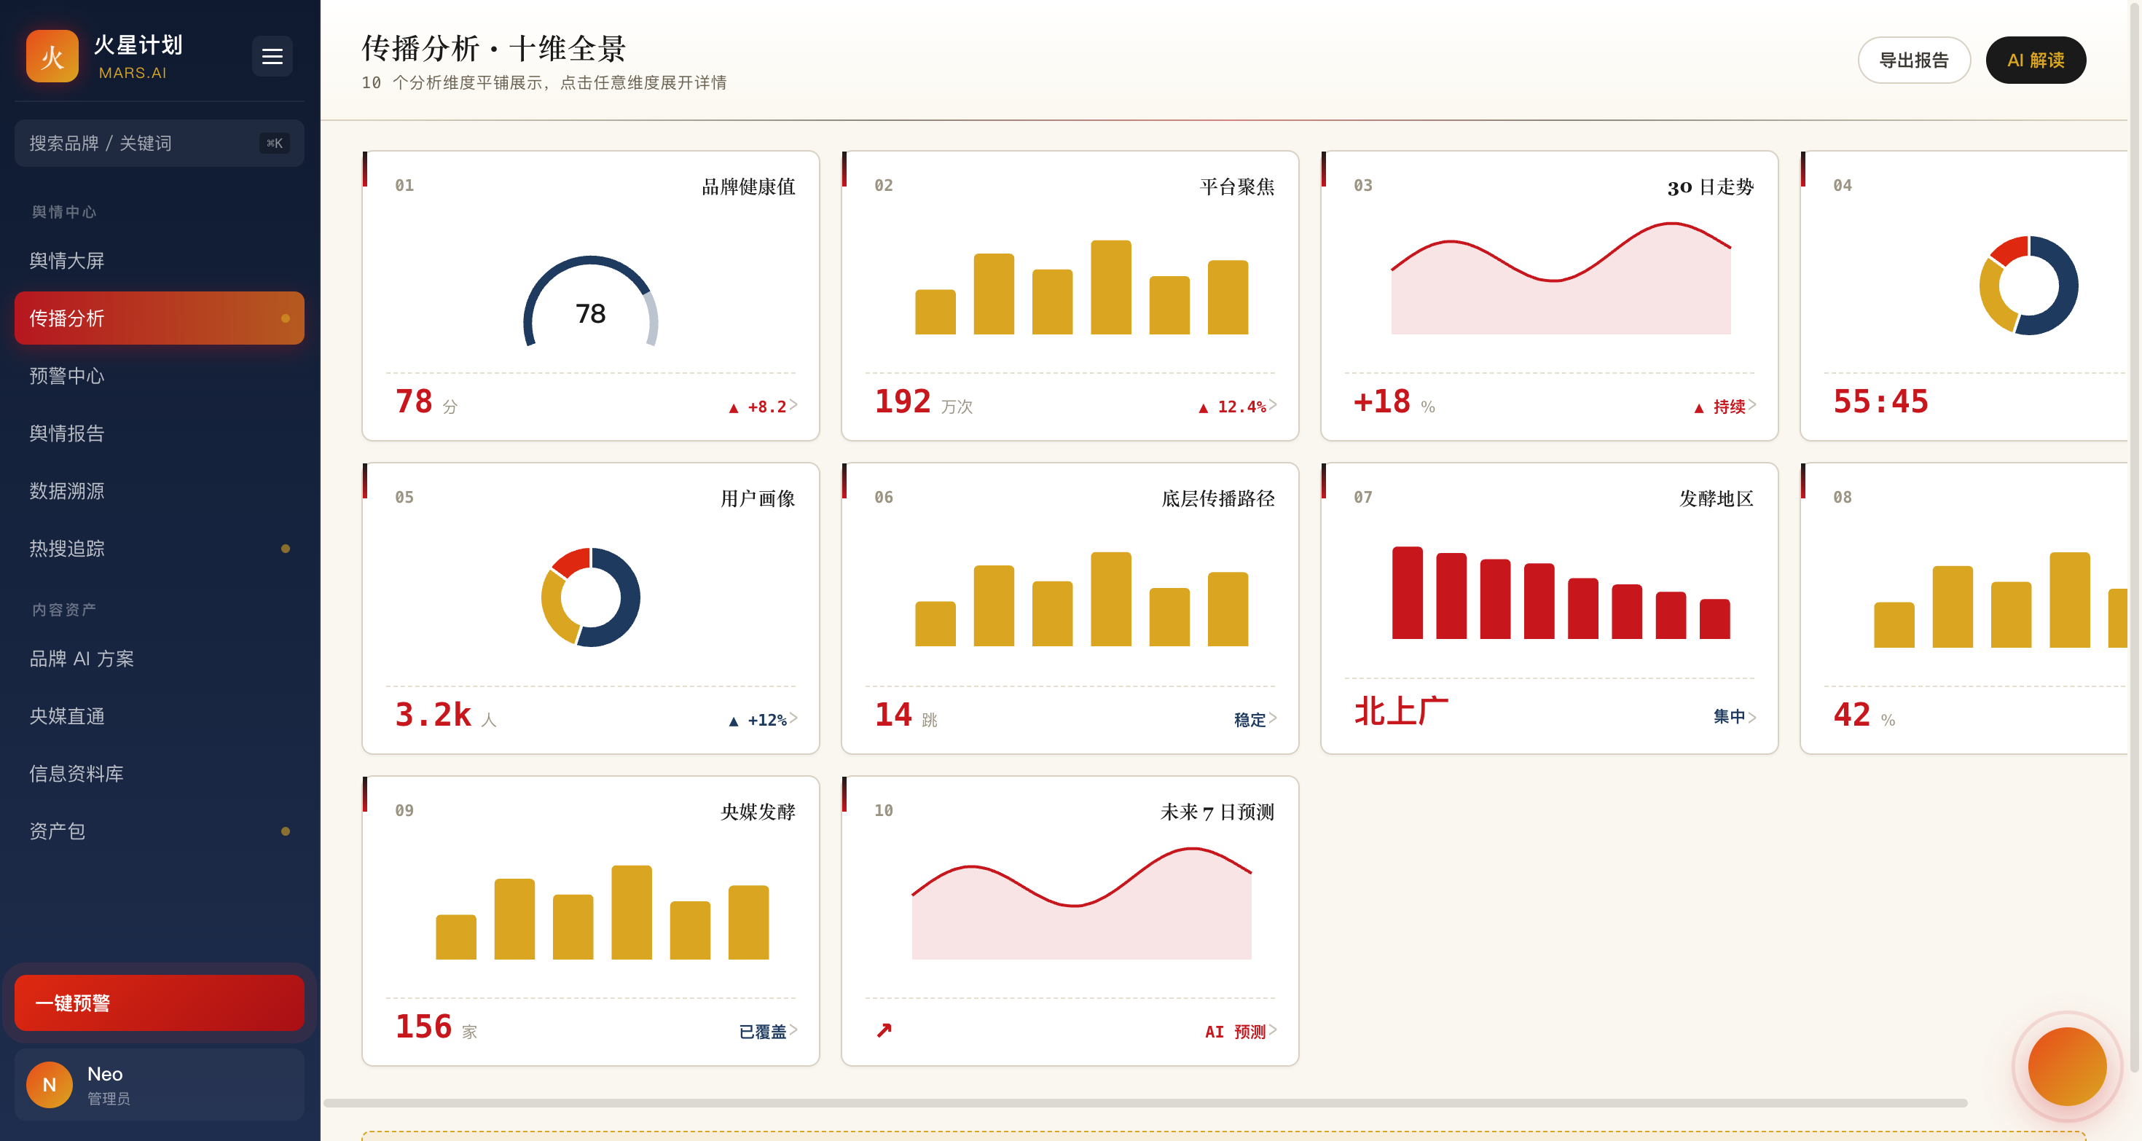Screen dimensions: 2142x1141
Task: Click the 央媒发酵 bar chart
Action: (602, 912)
